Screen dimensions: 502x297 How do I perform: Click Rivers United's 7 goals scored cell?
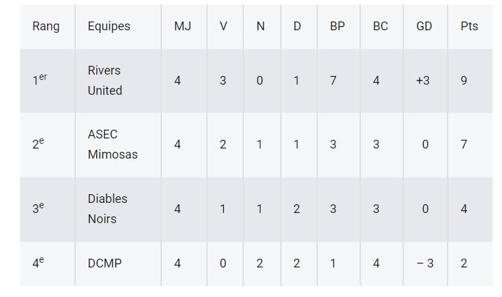pyautogui.click(x=333, y=81)
